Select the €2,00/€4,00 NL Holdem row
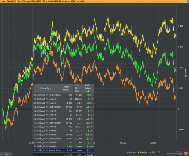This screenshot has height=156, width=189. pos(45,99)
